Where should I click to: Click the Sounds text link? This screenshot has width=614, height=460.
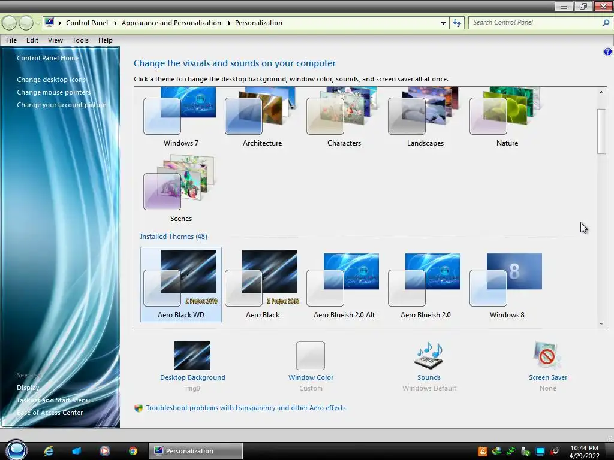coord(429,377)
